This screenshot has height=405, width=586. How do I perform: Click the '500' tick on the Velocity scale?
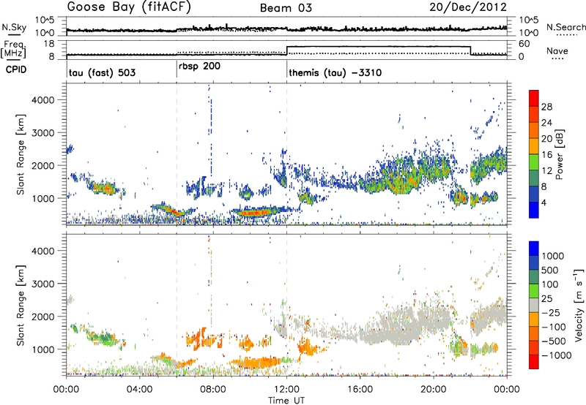point(549,270)
